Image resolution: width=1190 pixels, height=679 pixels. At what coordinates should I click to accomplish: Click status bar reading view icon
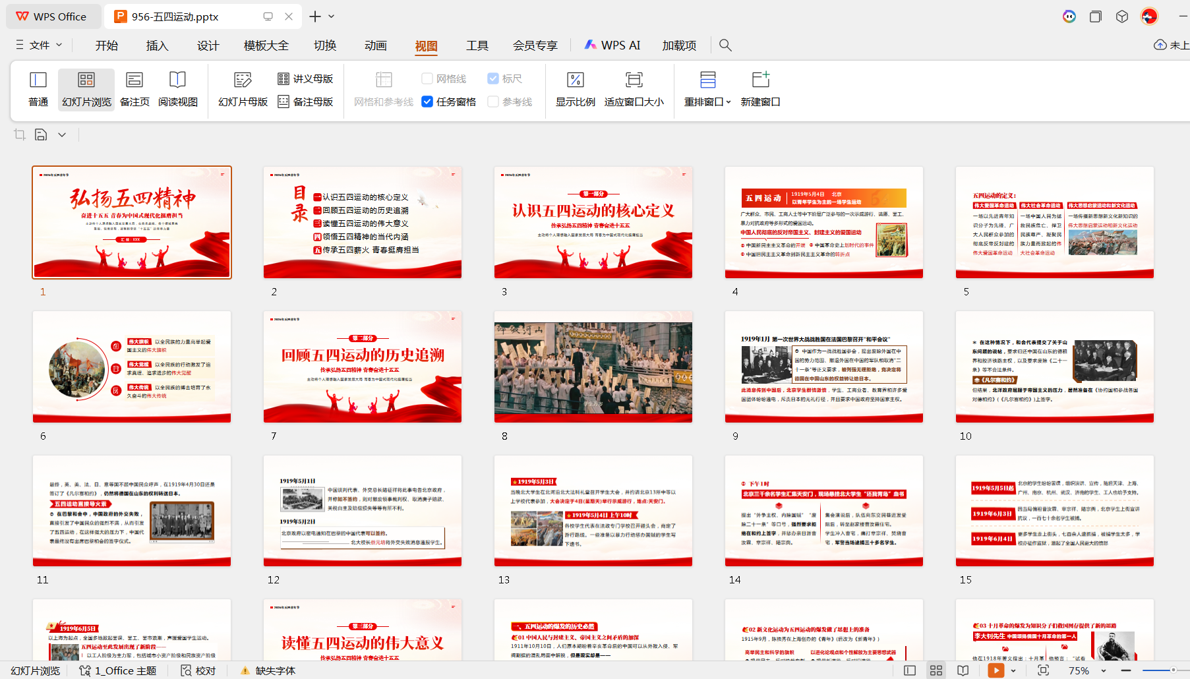[963, 670]
